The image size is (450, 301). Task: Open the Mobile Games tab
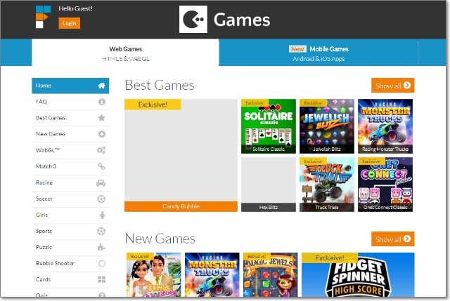[319, 53]
